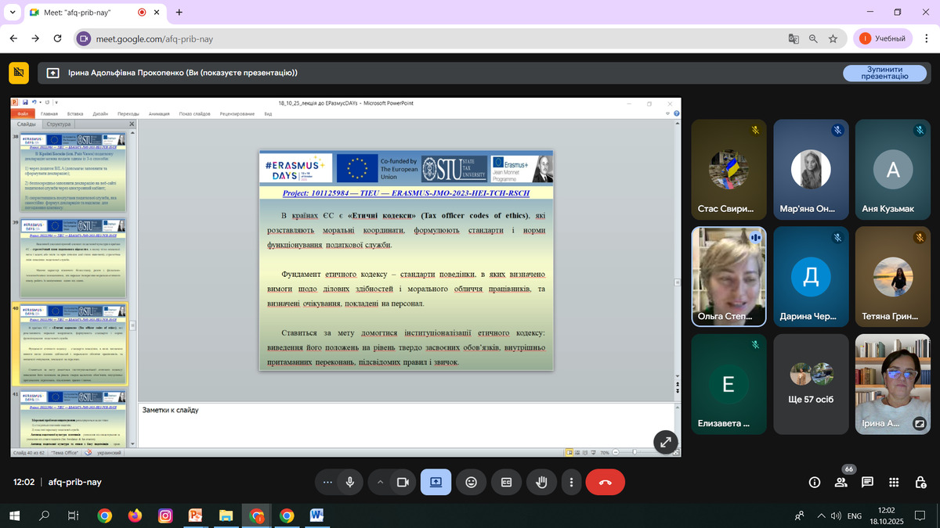Open the Дизайн ribbon tab
Screen dimensions: 940x528
pyautogui.click(x=100, y=113)
